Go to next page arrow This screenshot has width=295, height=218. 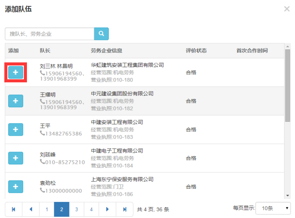pyautogui.click(x=107, y=209)
